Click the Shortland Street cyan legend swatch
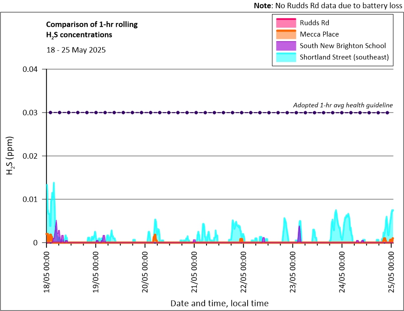 [x=286, y=57]
